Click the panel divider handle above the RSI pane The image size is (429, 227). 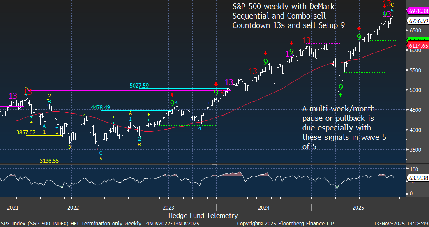coord(214,164)
